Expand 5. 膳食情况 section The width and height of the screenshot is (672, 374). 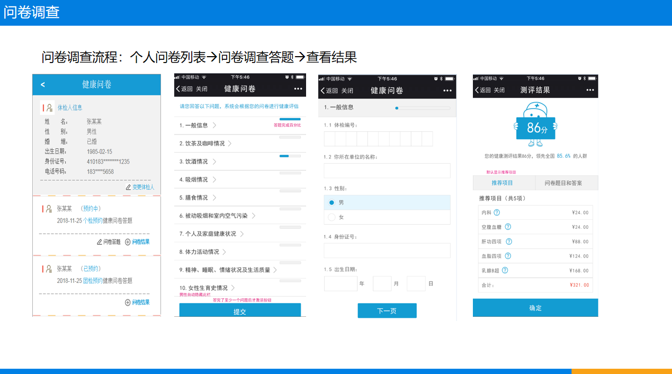click(240, 198)
